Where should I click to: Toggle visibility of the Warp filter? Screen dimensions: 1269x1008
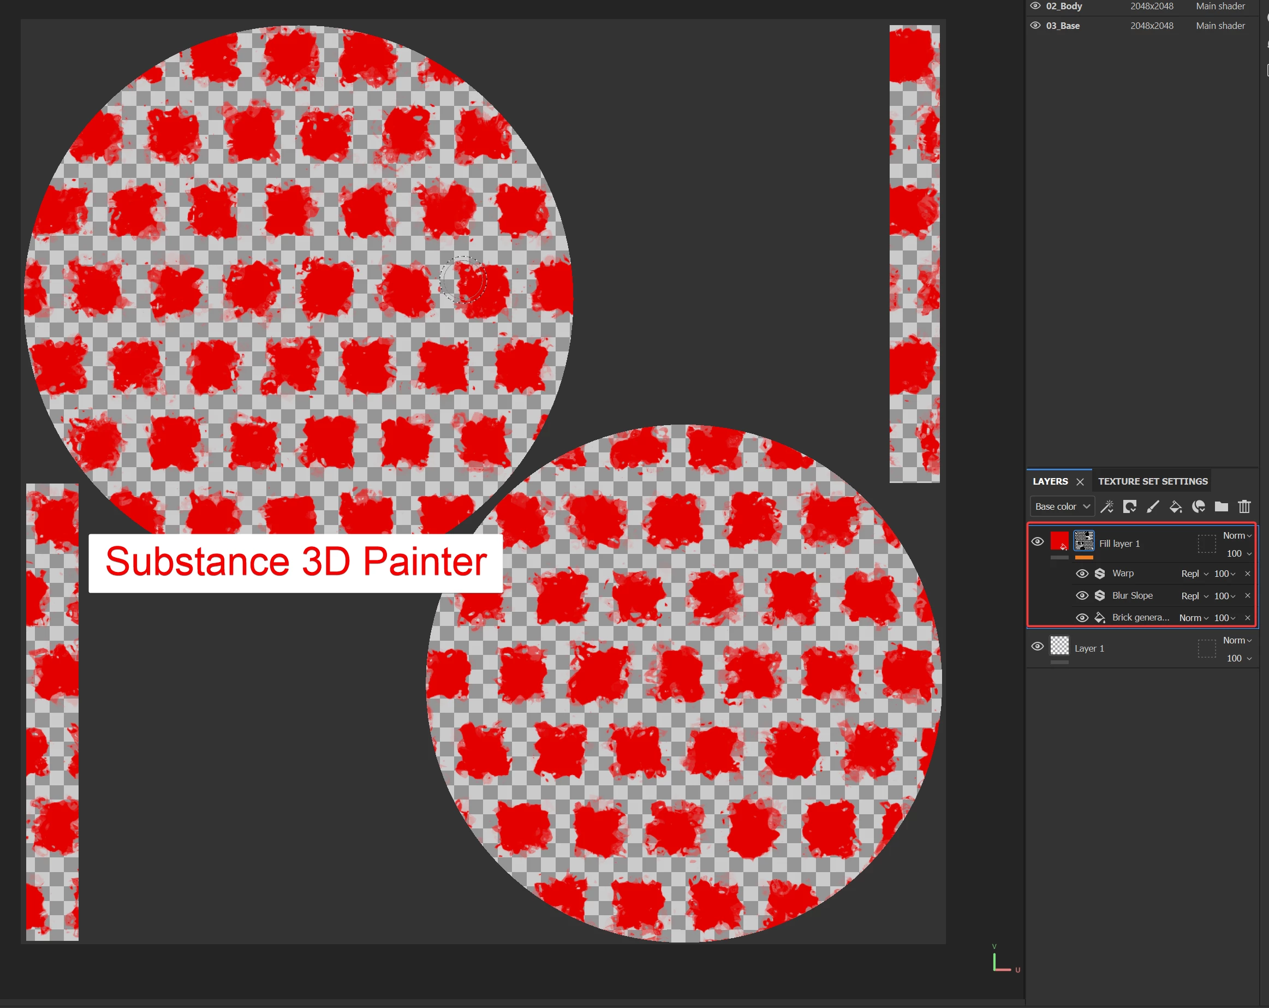click(x=1082, y=574)
